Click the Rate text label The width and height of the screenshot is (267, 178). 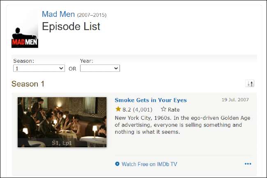click(x=174, y=110)
